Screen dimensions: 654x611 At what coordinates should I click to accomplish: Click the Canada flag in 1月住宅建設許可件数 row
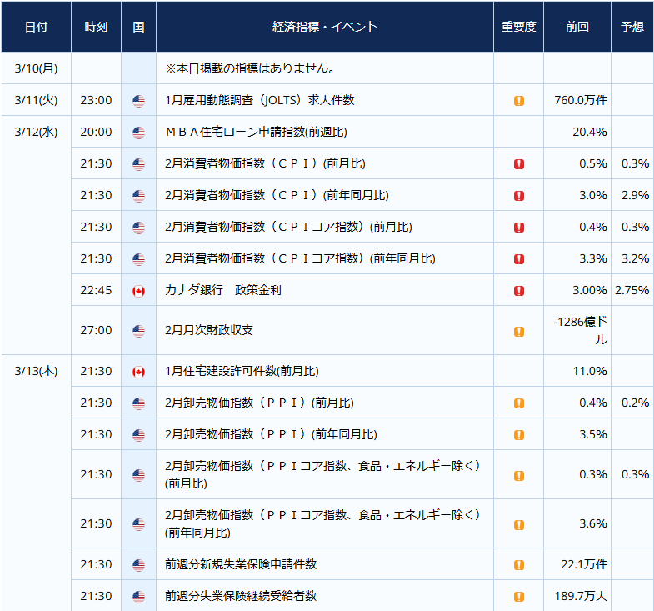pos(138,372)
